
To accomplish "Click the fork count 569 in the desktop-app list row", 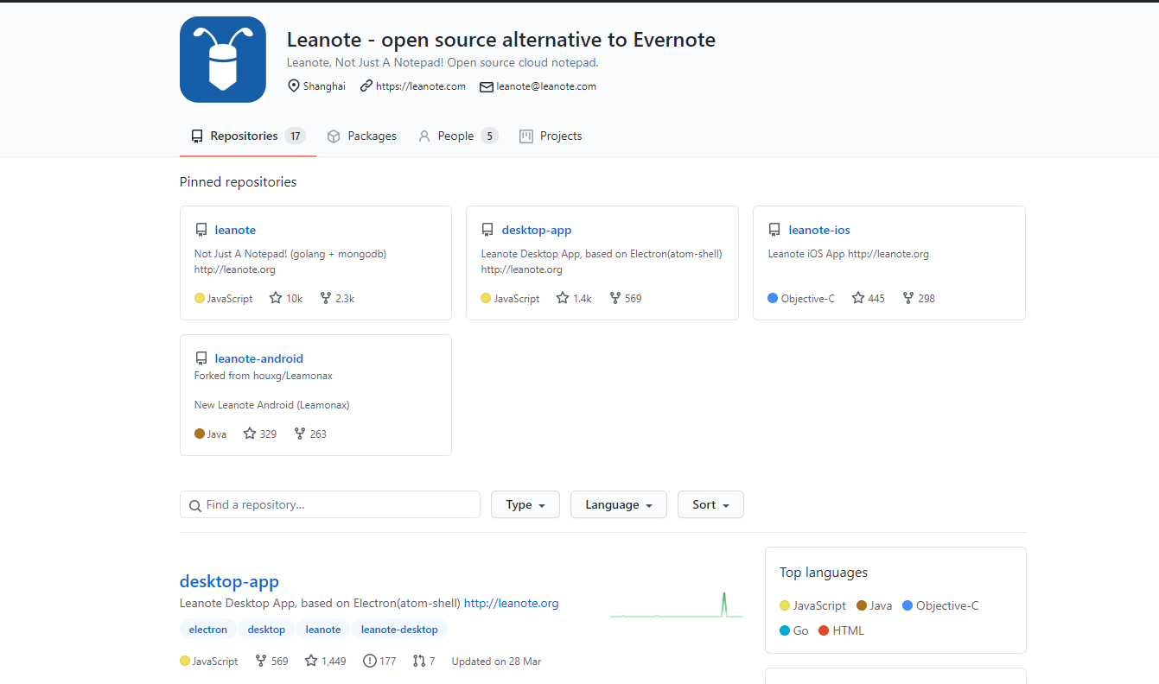I will coord(271,661).
